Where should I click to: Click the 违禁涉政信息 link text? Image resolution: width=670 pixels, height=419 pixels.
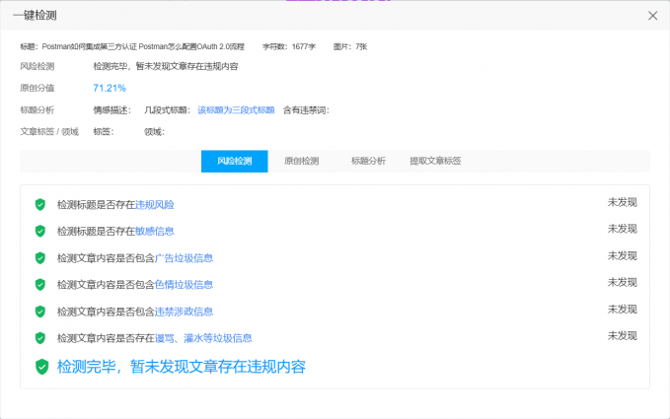point(184,312)
